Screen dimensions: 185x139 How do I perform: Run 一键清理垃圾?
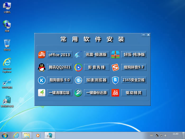click(59, 93)
